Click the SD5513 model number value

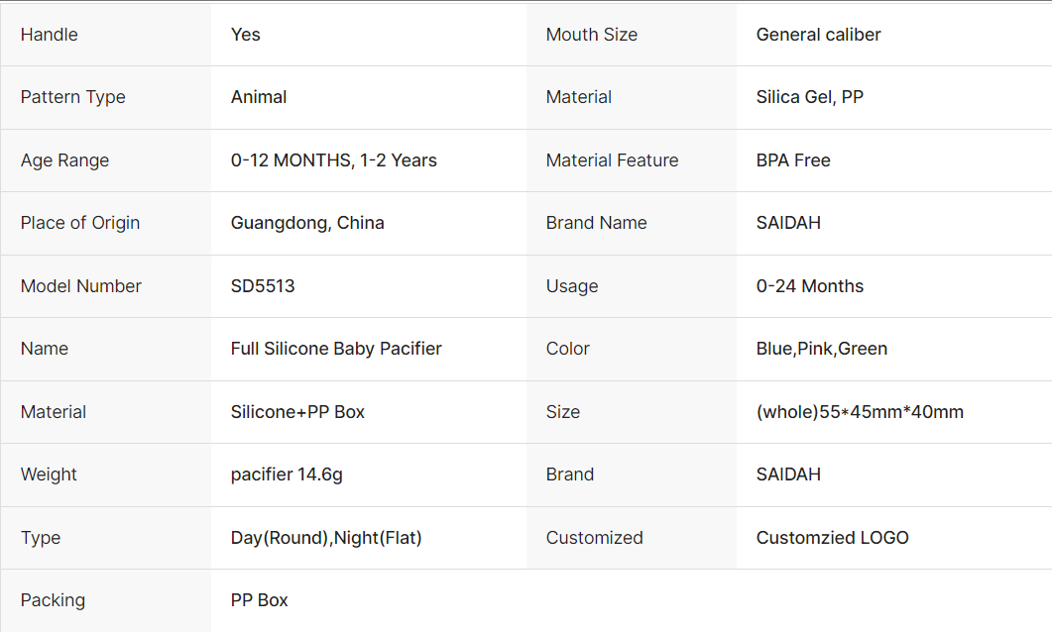(263, 286)
